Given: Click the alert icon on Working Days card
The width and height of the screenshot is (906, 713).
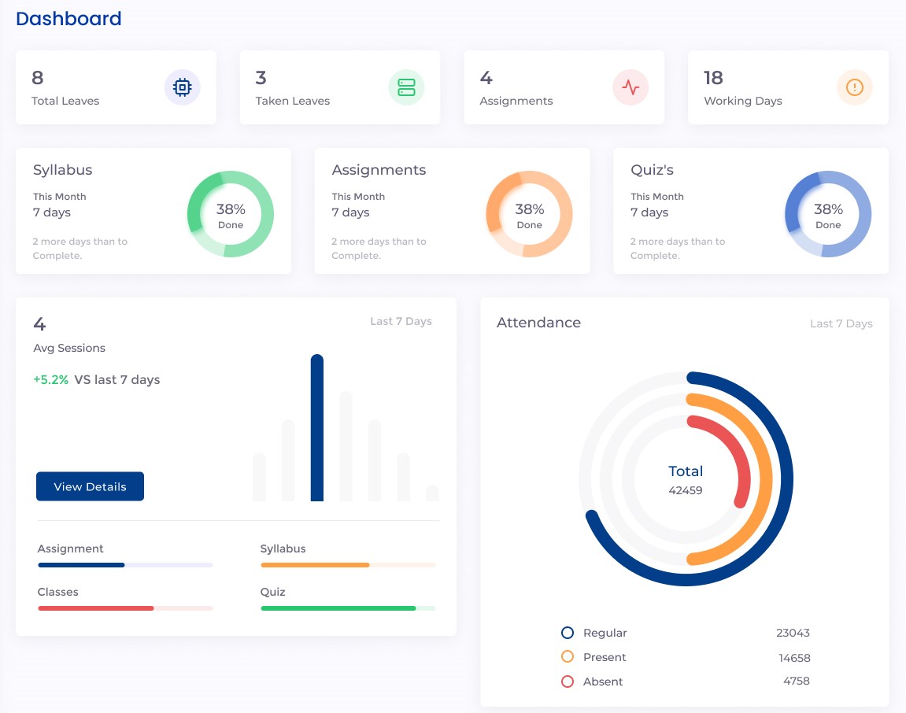Looking at the screenshot, I should pos(854,87).
